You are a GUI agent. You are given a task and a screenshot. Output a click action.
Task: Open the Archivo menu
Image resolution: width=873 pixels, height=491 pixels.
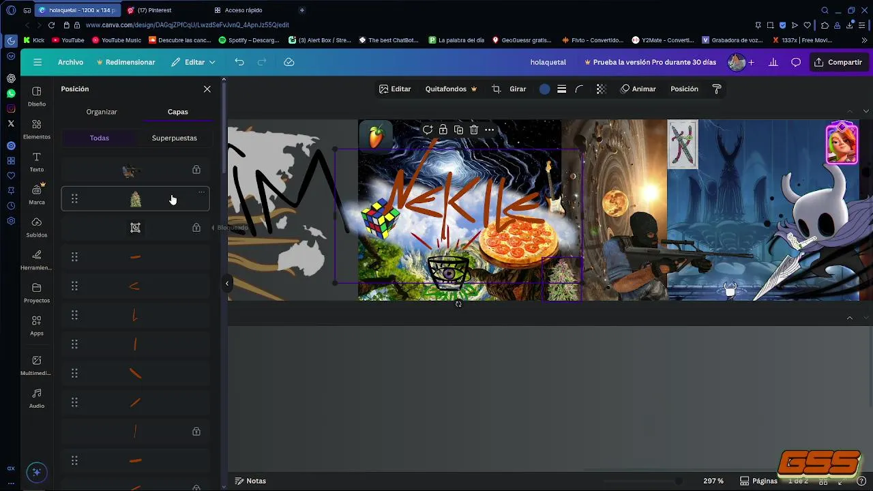70,62
